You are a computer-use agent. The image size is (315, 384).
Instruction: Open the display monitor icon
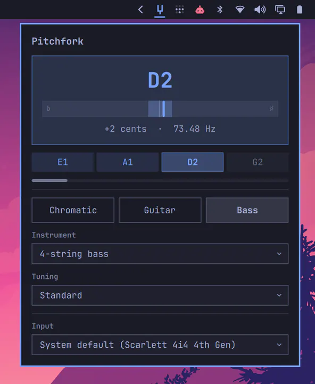click(280, 10)
